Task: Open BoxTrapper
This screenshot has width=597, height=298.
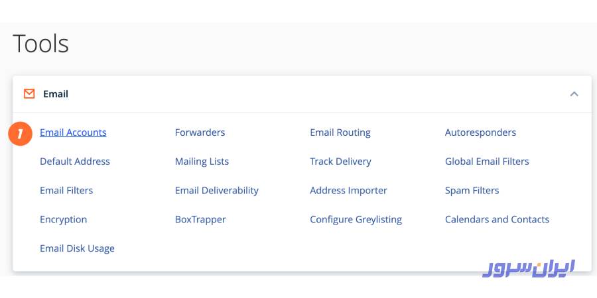Action: pos(200,220)
